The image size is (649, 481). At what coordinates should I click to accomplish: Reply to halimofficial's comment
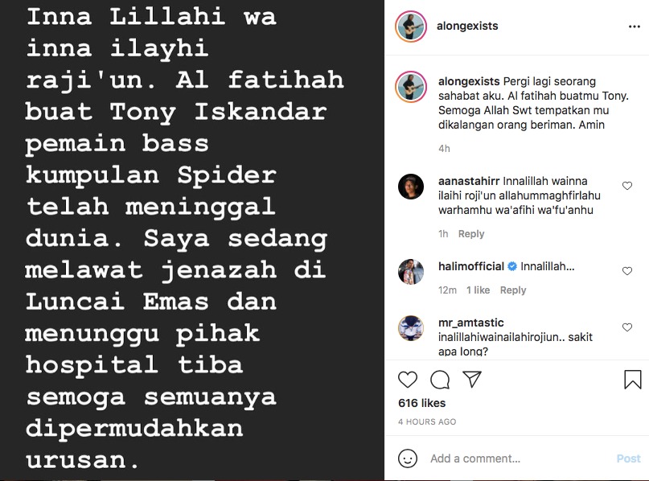point(513,290)
